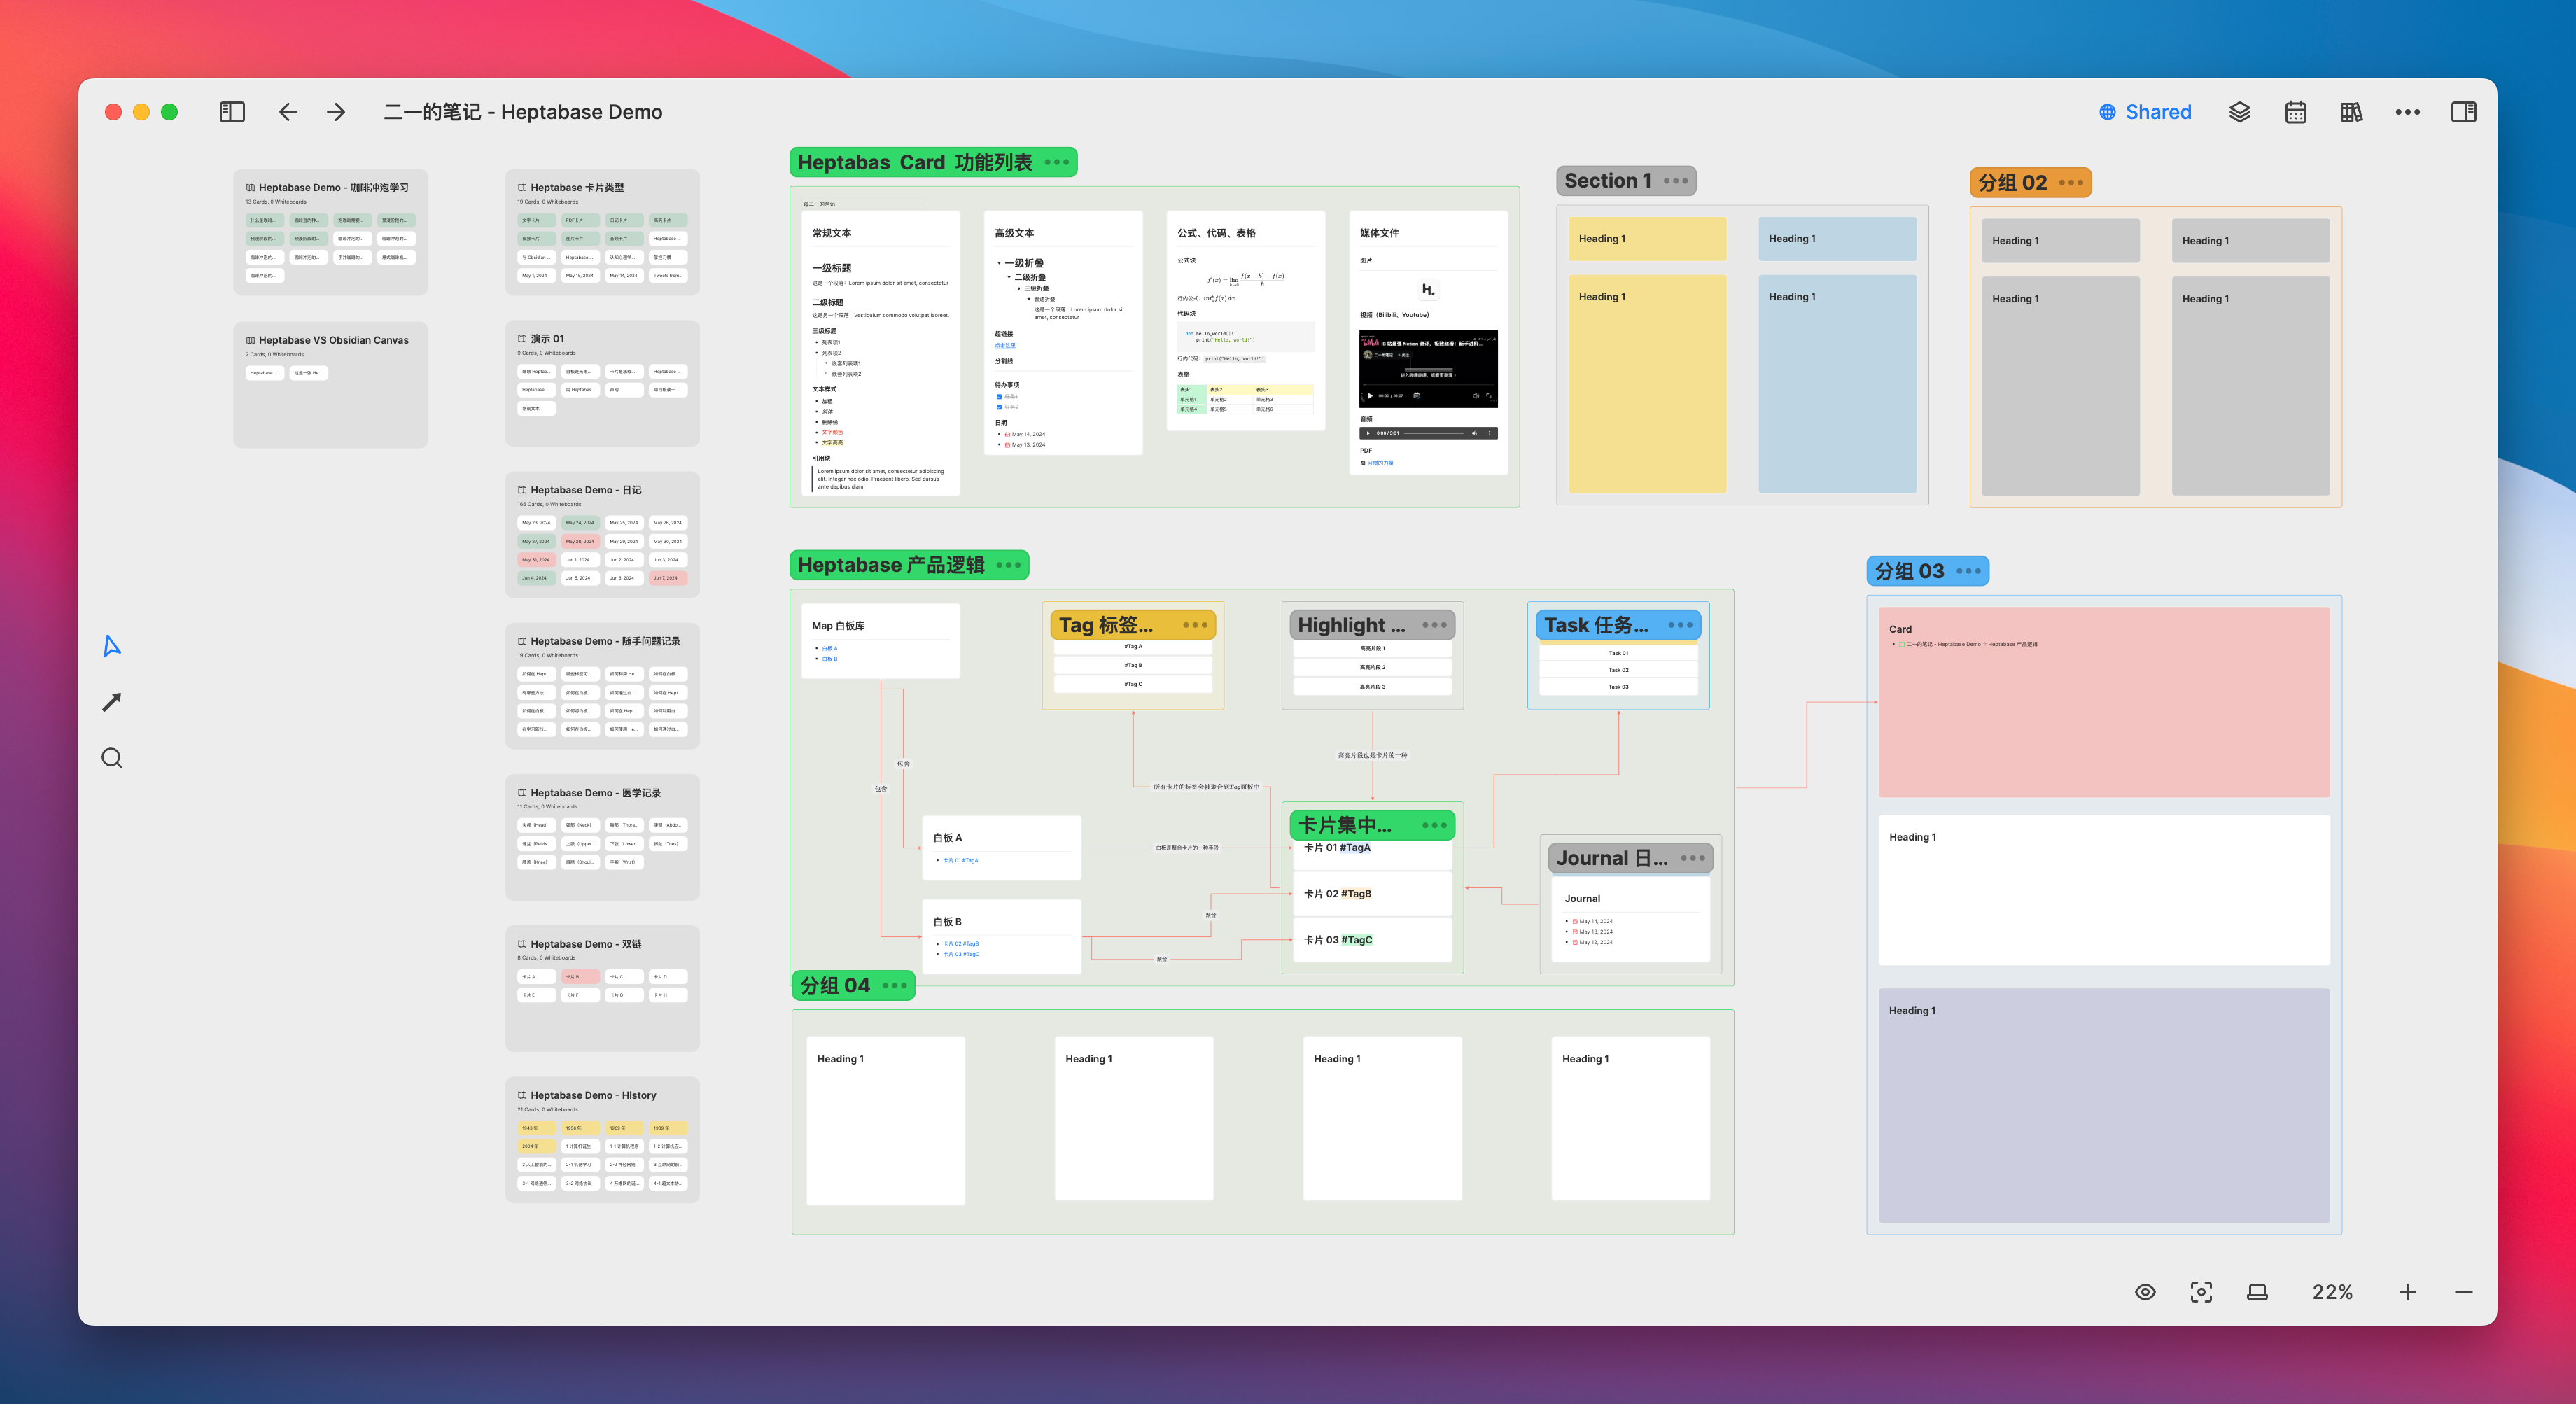Open the top-right three-dot more menu
Screen dimensions: 2576x1404
[x=2408, y=112]
